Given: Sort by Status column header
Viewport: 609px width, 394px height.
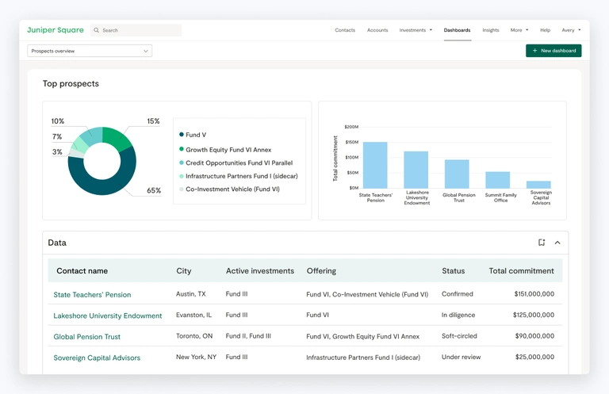Looking at the screenshot, I should 454,271.
